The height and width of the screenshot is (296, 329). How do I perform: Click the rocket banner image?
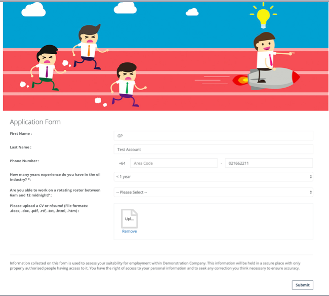166,56
